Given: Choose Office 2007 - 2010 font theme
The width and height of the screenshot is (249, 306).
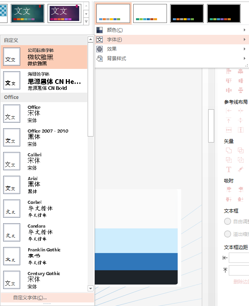Looking at the screenshot, I should [x=44, y=138].
